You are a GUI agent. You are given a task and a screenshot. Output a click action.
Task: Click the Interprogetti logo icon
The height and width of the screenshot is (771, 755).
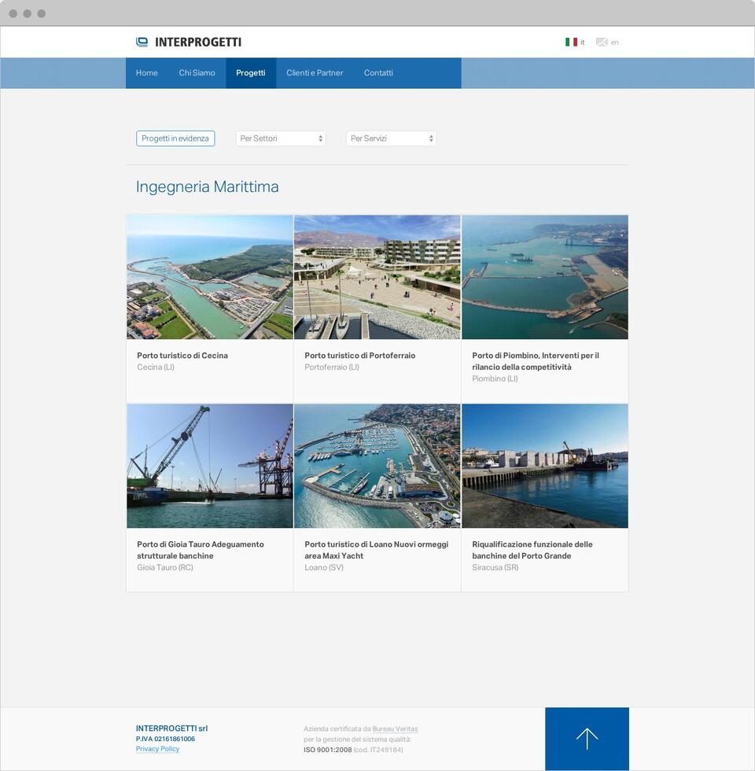click(142, 42)
